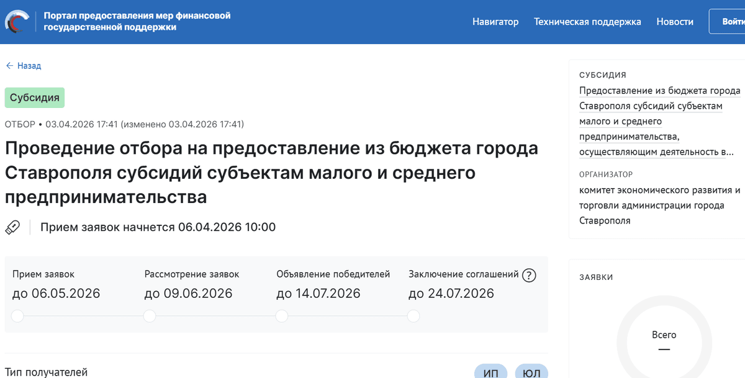Open "Техническая поддержка" from the navigation bar

587,21
